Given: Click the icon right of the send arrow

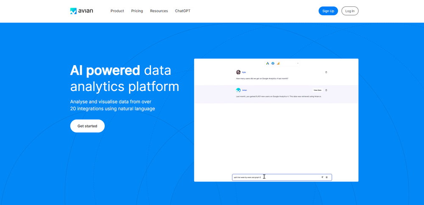Looking at the screenshot, I should (326, 177).
